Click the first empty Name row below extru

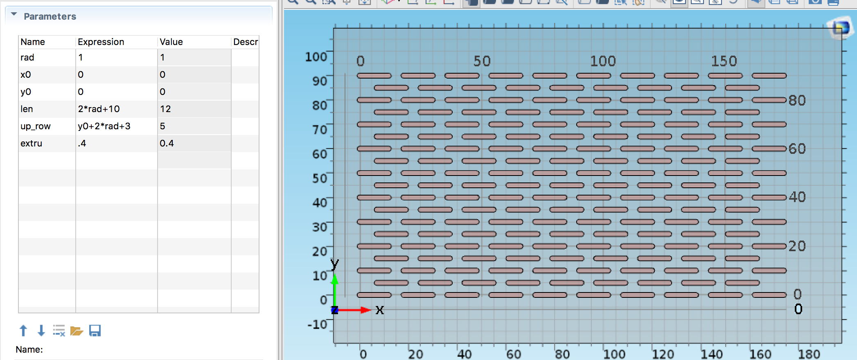click(47, 160)
